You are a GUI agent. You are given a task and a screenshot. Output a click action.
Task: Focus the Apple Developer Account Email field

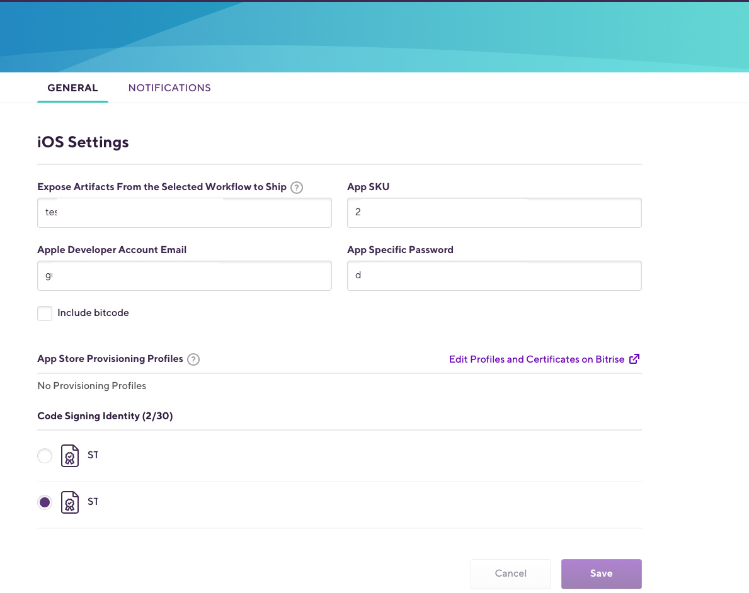coord(185,276)
